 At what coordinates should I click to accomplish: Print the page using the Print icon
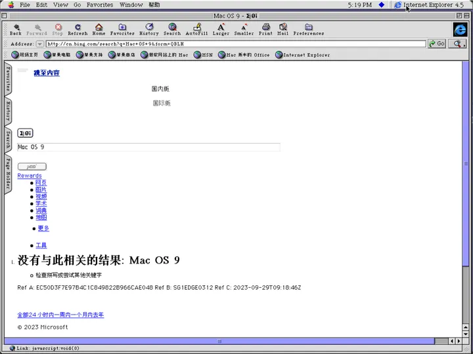point(265,29)
